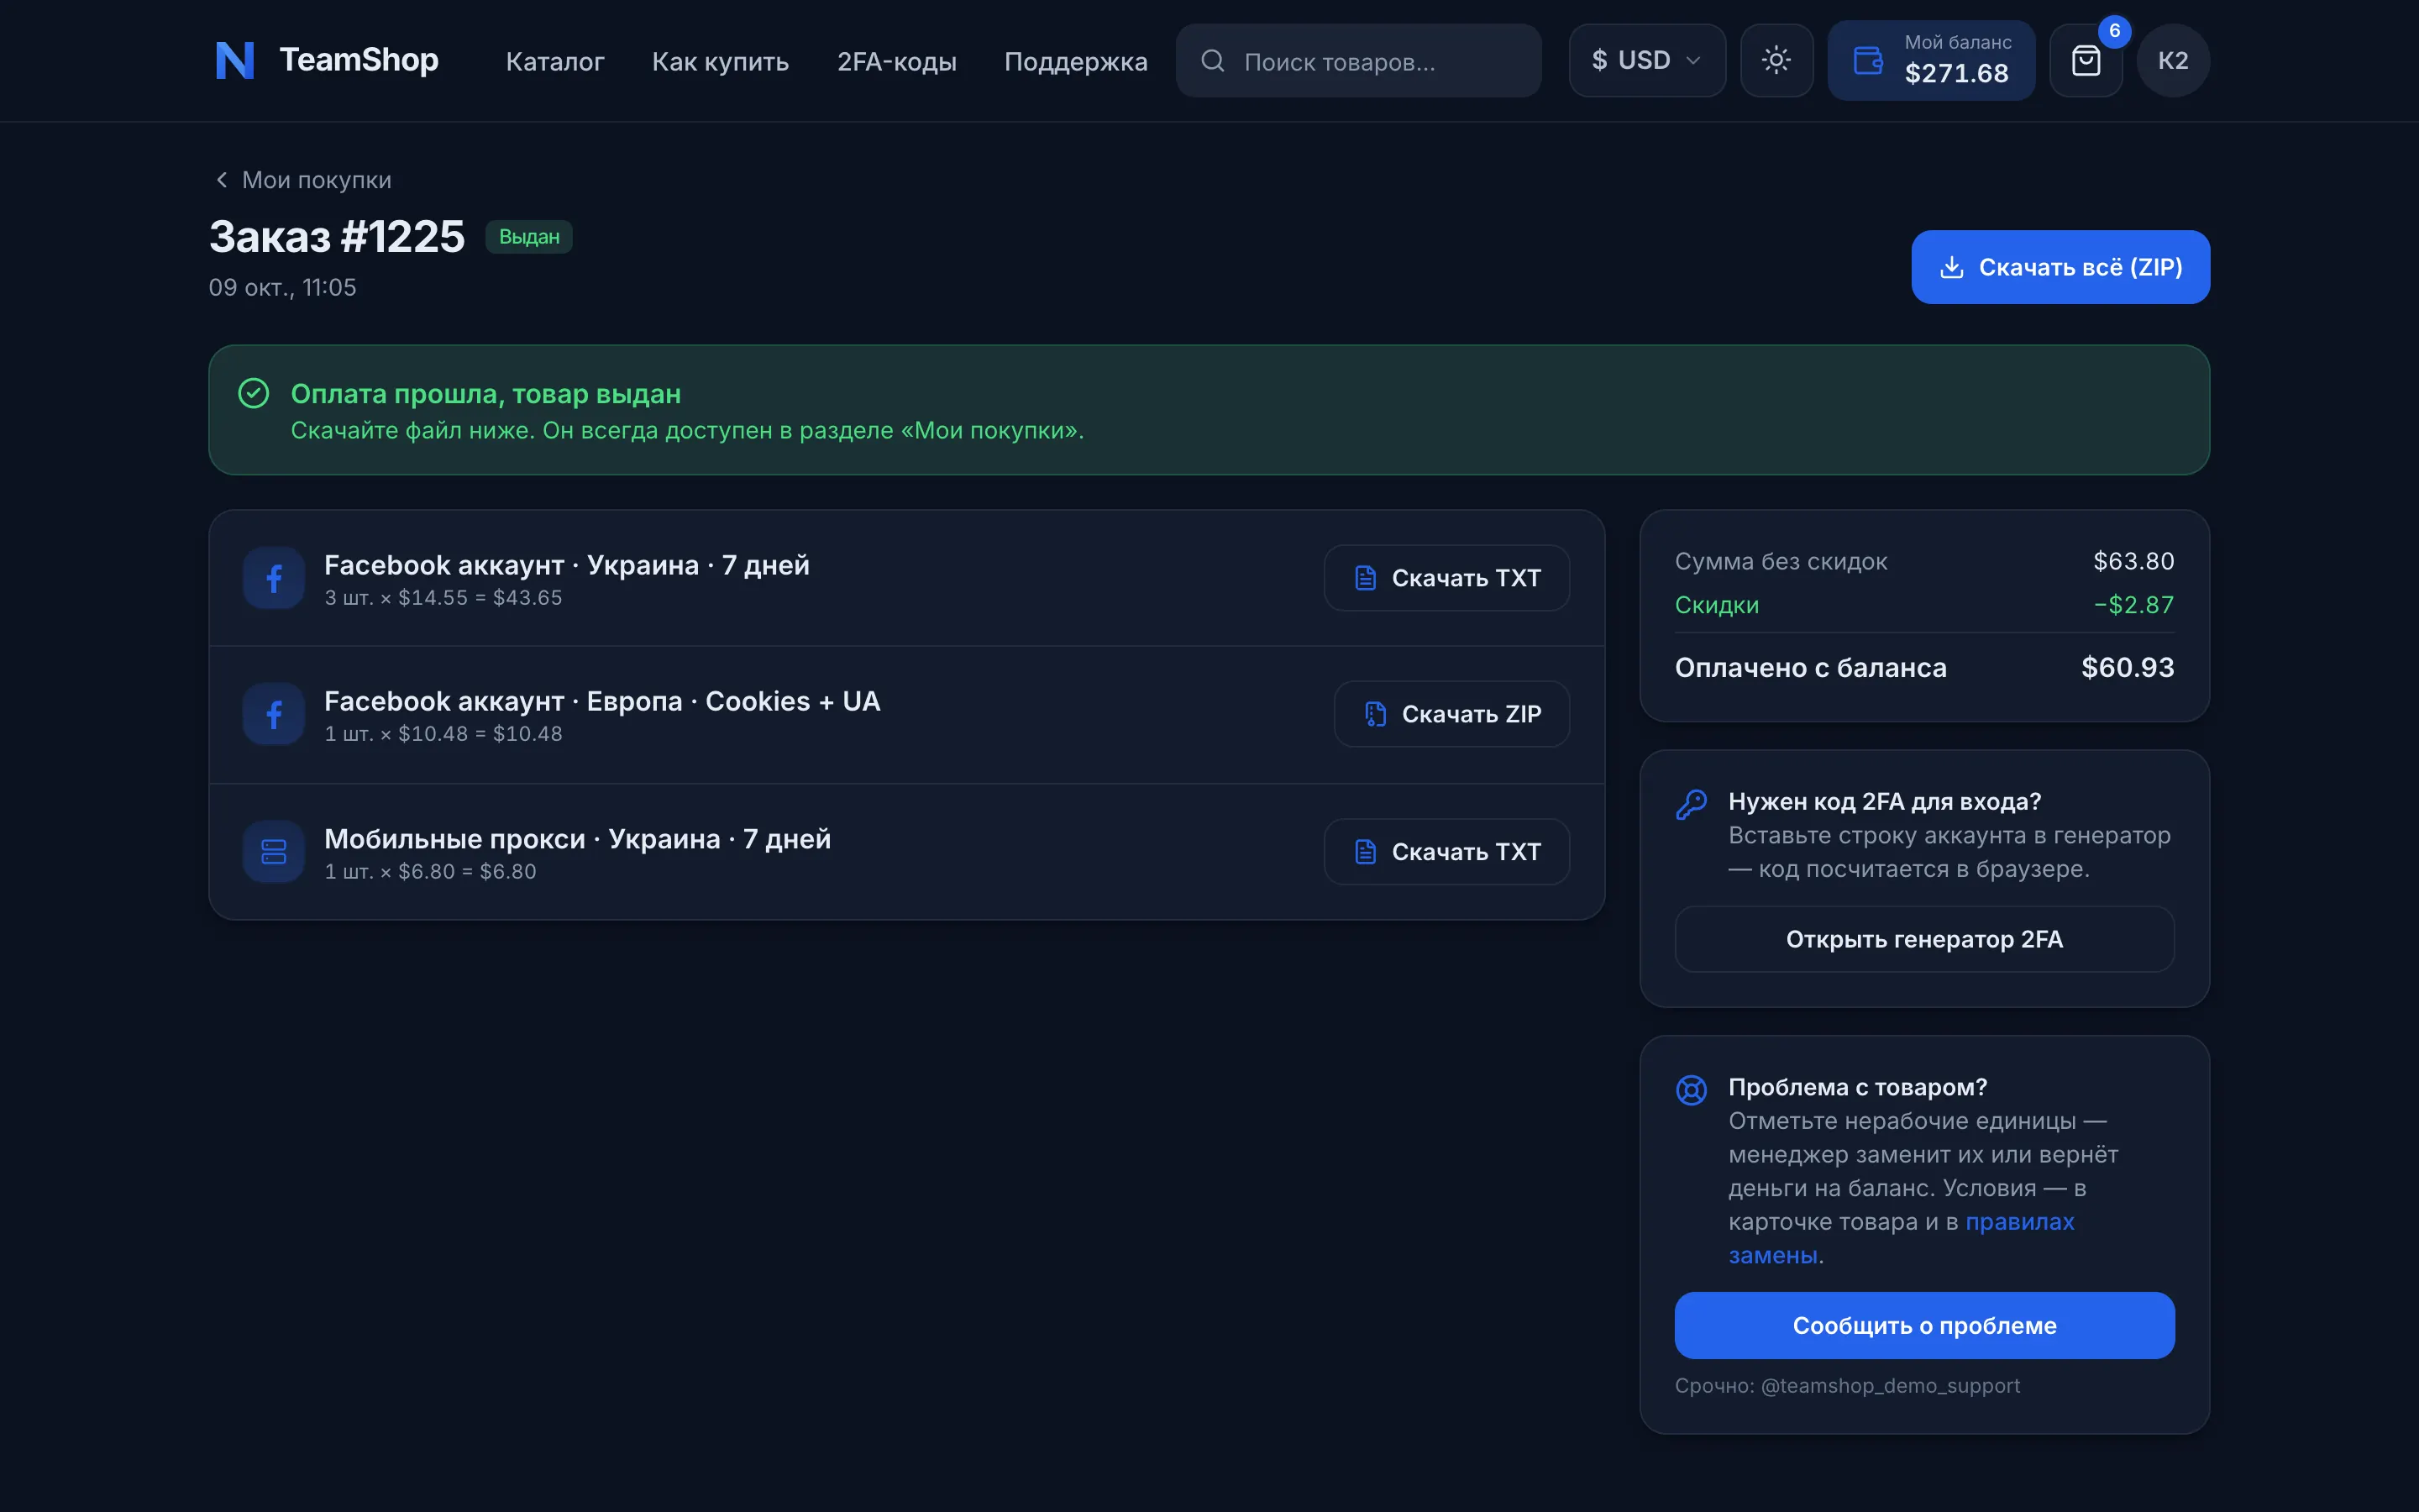
Task: Click the @teamshop_demo_support contact text
Action: (x=1890, y=1386)
